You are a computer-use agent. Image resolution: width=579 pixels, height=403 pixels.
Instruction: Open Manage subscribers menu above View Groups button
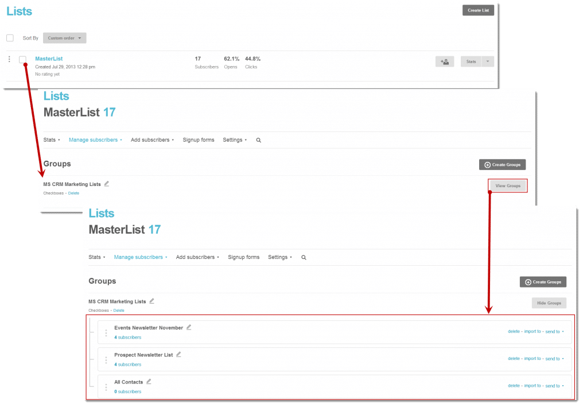(x=95, y=140)
